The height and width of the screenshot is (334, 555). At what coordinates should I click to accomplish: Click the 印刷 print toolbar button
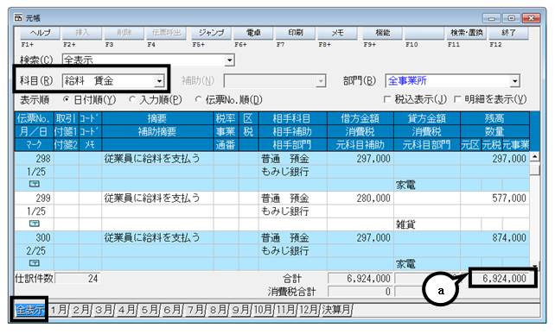(295, 33)
